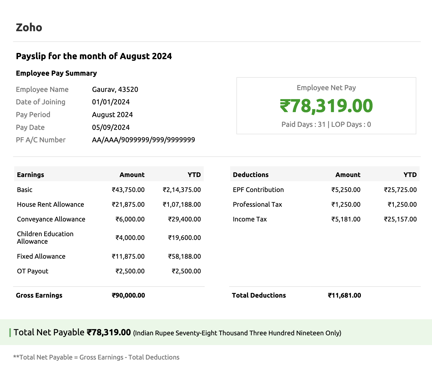Click the YTD header in the Earnings table

(194, 175)
